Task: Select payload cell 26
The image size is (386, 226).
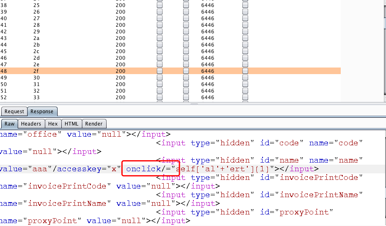Action: click(37, 12)
